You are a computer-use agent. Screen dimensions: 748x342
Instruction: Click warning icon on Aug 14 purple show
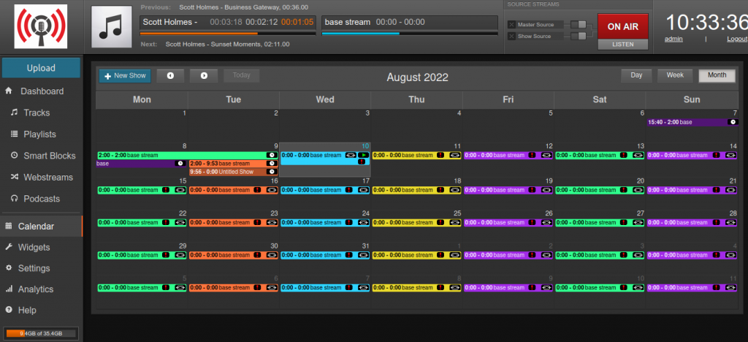[716, 155]
